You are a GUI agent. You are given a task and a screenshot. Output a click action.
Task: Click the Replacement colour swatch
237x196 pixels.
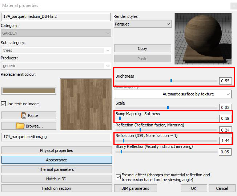coord(29,91)
